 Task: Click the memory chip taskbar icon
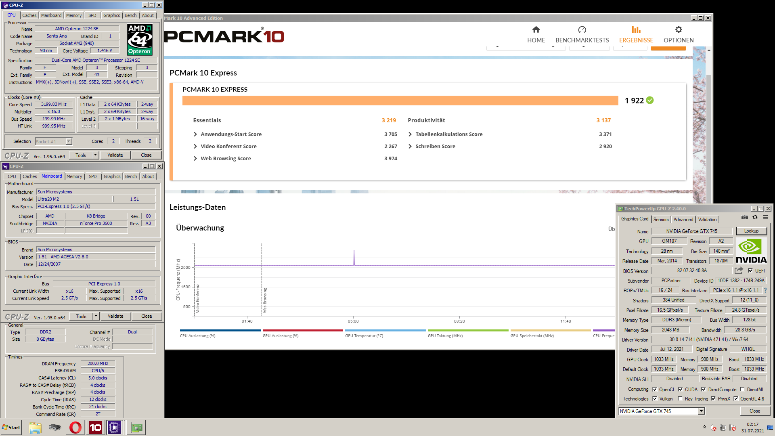[x=54, y=428]
